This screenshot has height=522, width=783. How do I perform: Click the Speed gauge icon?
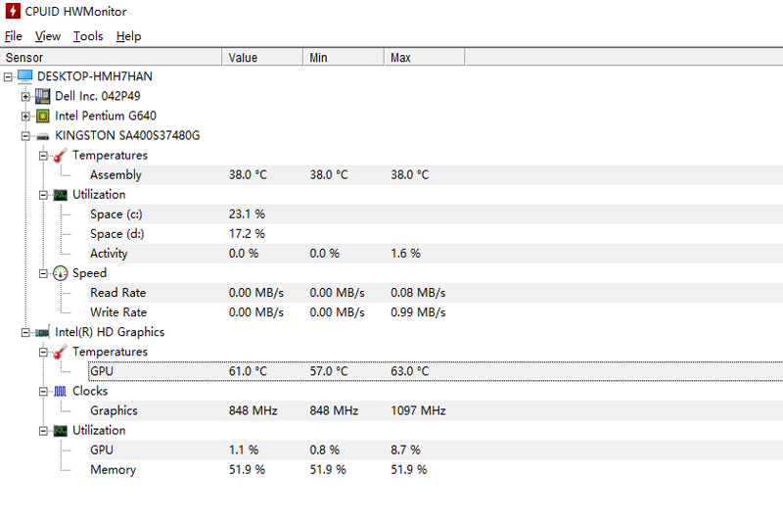coord(61,273)
